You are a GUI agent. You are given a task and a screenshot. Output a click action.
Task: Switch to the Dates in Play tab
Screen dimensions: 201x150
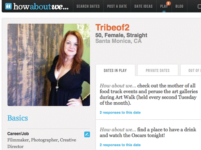(115, 70)
